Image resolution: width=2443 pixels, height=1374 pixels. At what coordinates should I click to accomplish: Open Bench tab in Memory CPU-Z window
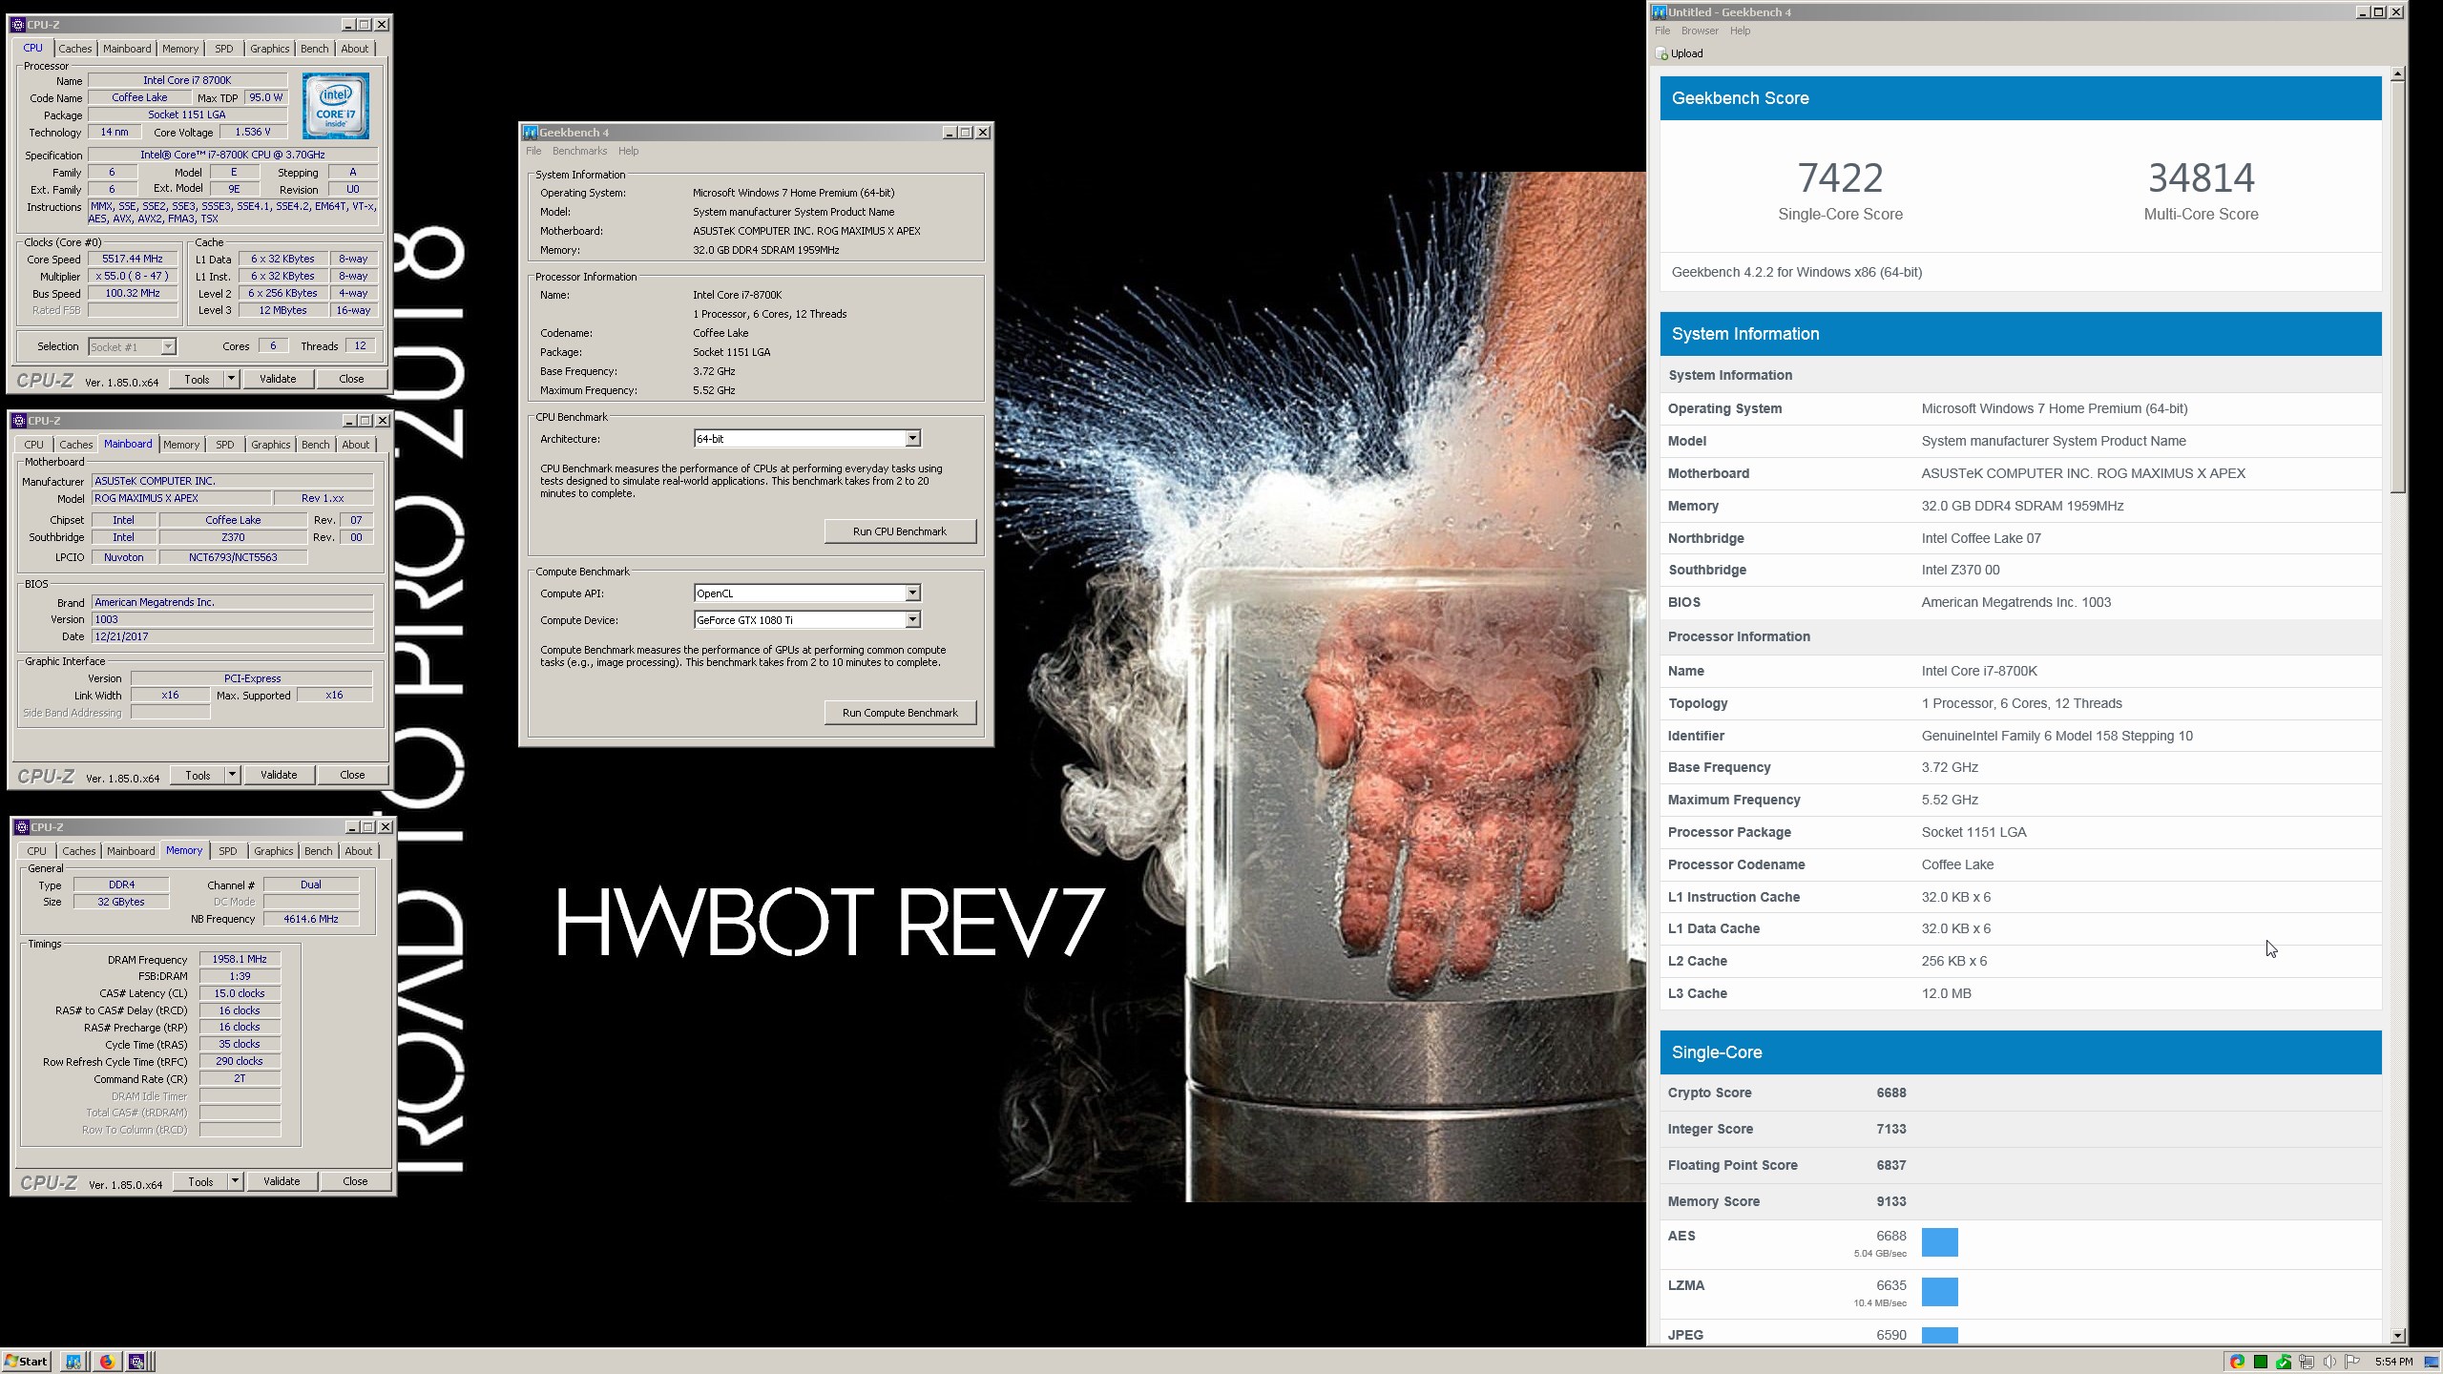(318, 851)
